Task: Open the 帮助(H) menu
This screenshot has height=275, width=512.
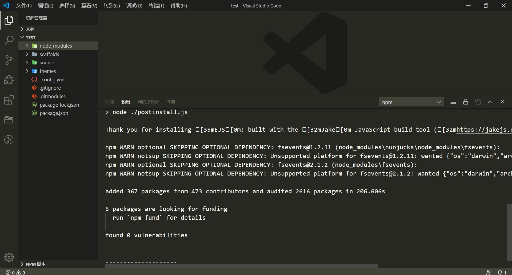Action: (179, 6)
